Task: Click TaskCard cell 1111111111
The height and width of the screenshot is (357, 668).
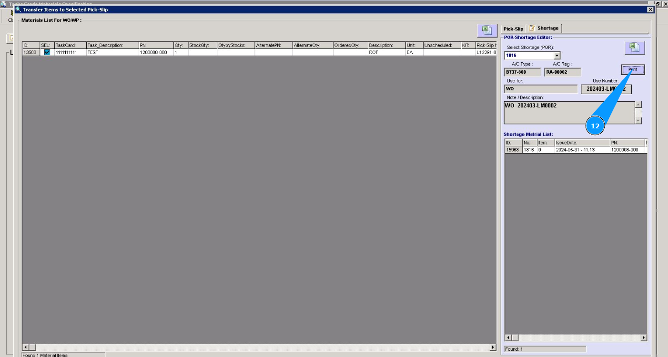Action: [x=70, y=52]
